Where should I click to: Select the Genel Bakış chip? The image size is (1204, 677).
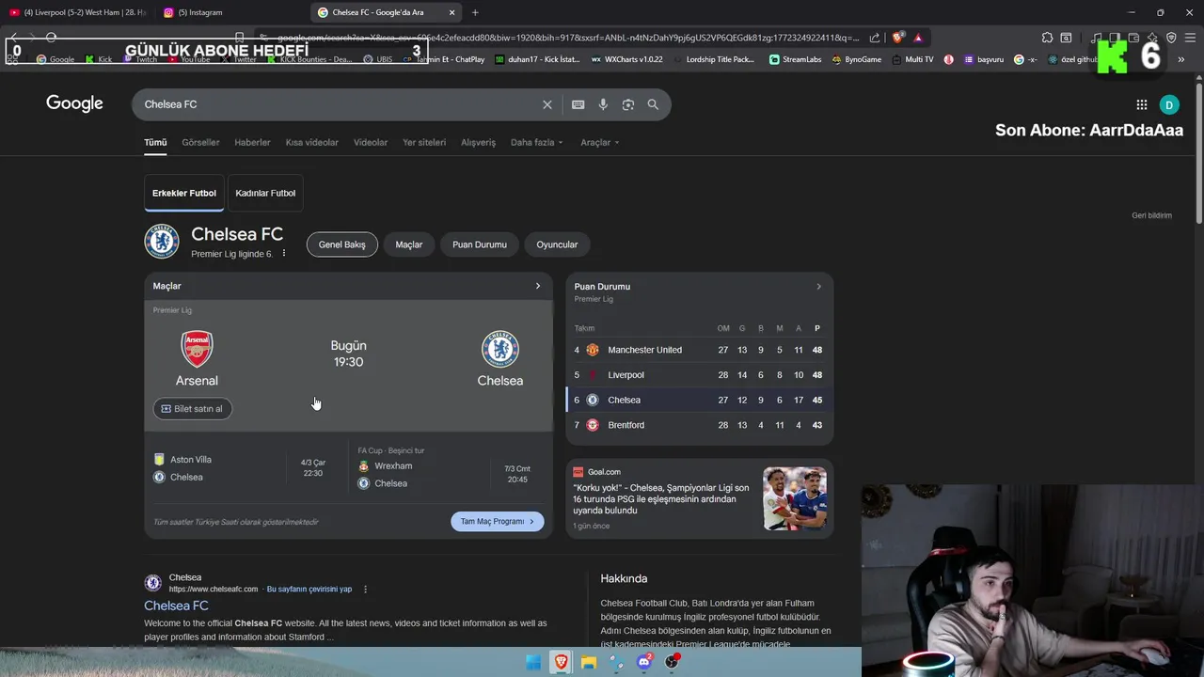(342, 244)
